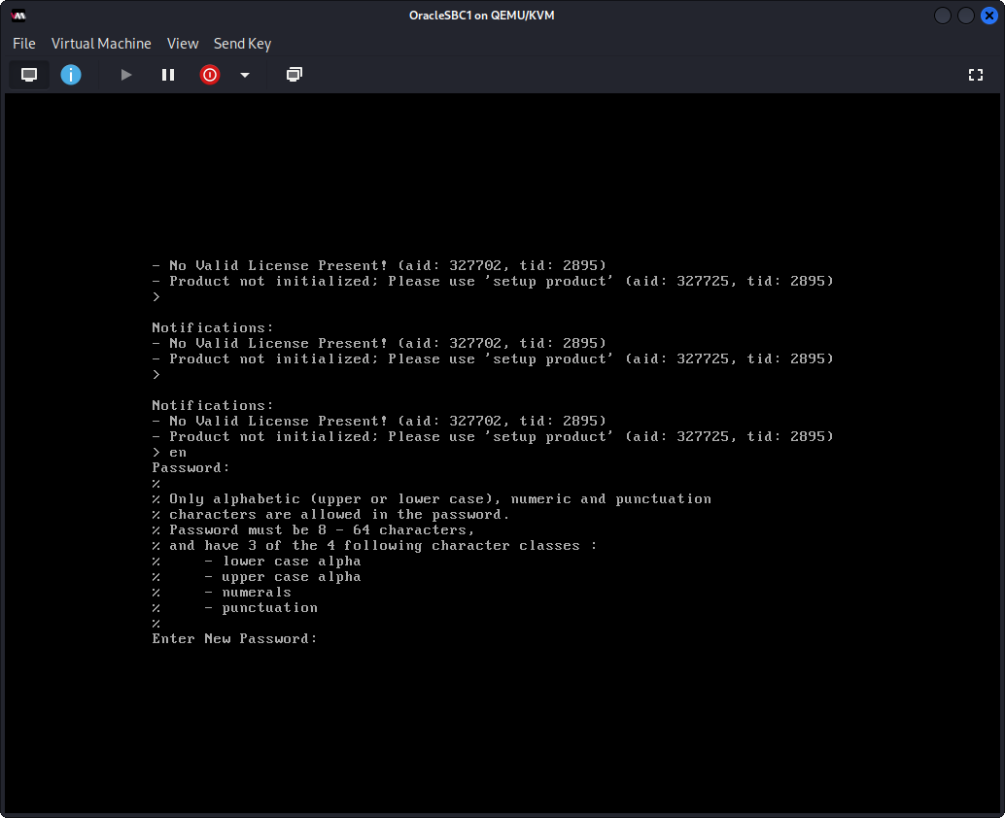Viewport: 1005px width, 818px height.
Task: Pause the running virtual machine
Action: tap(168, 75)
